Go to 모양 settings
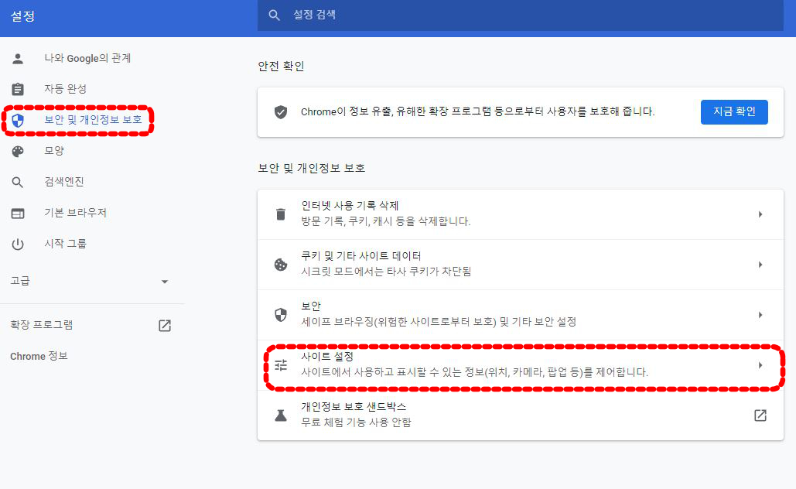The image size is (796, 489). [x=54, y=151]
